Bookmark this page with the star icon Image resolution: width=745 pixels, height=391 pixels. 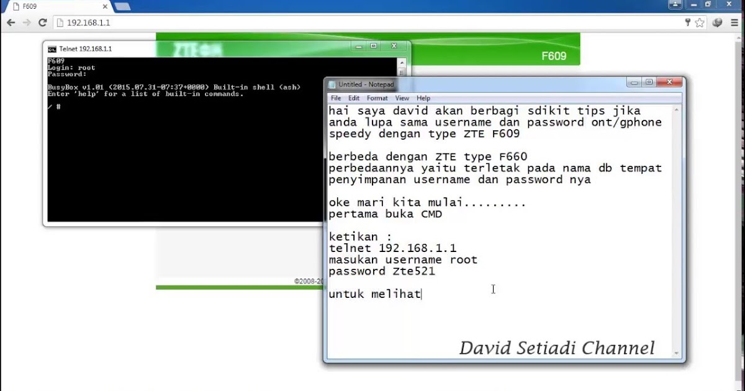(700, 22)
